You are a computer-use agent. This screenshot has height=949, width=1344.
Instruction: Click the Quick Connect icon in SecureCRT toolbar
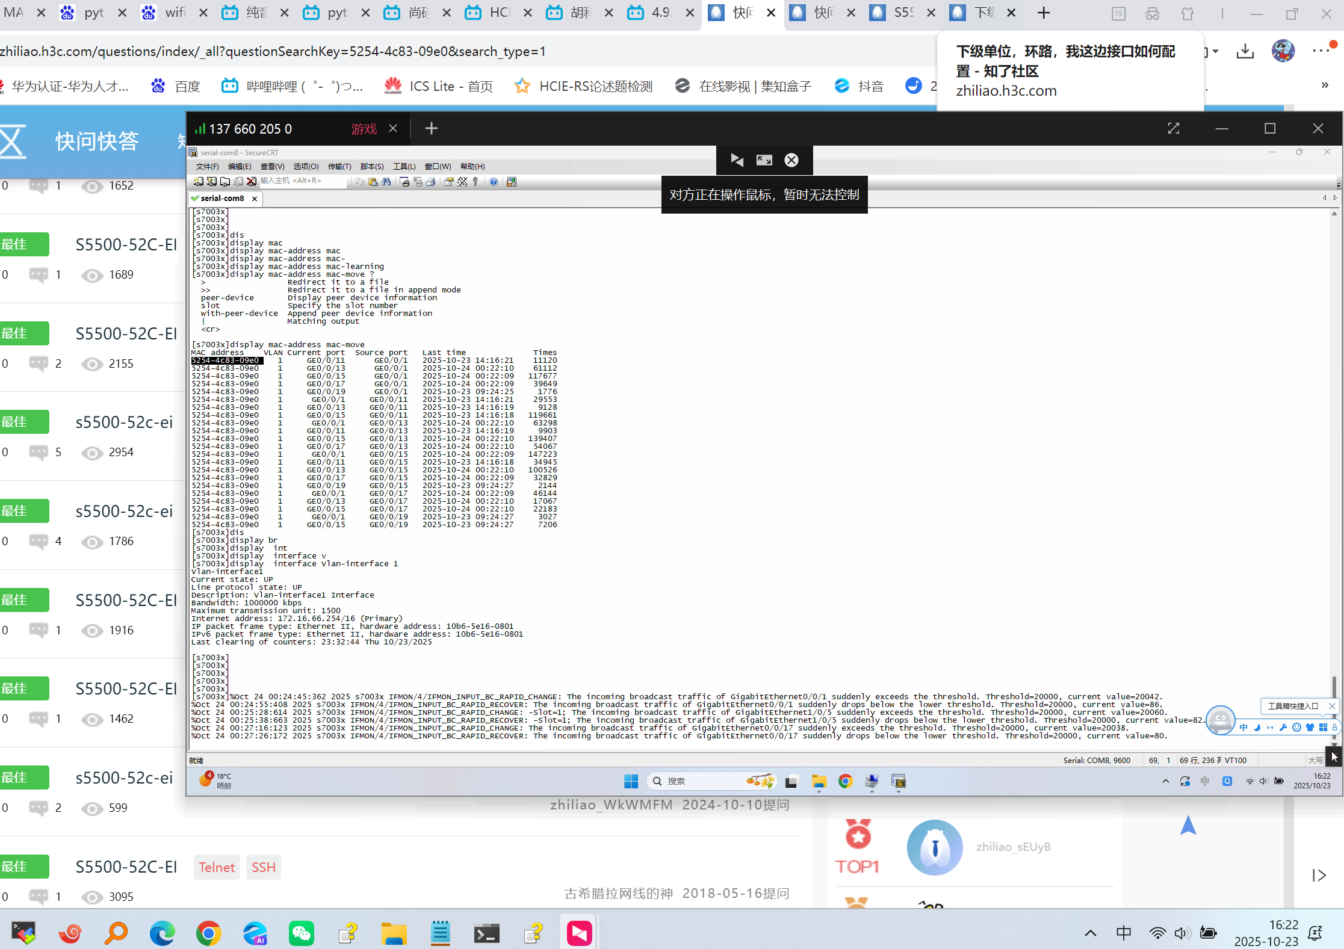coord(212,182)
